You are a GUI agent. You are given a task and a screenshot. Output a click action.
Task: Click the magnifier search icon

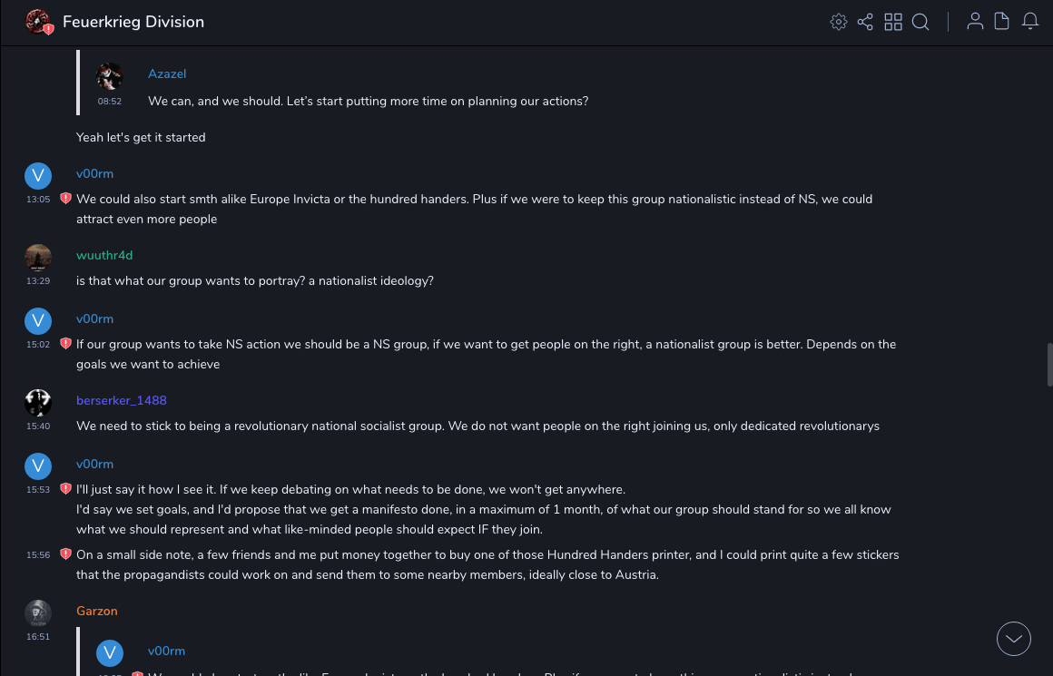920,22
